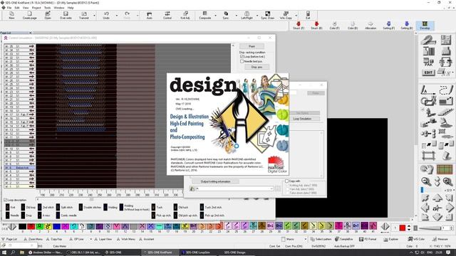Open the View menu
456x256 pixels.
click(26, 8)
